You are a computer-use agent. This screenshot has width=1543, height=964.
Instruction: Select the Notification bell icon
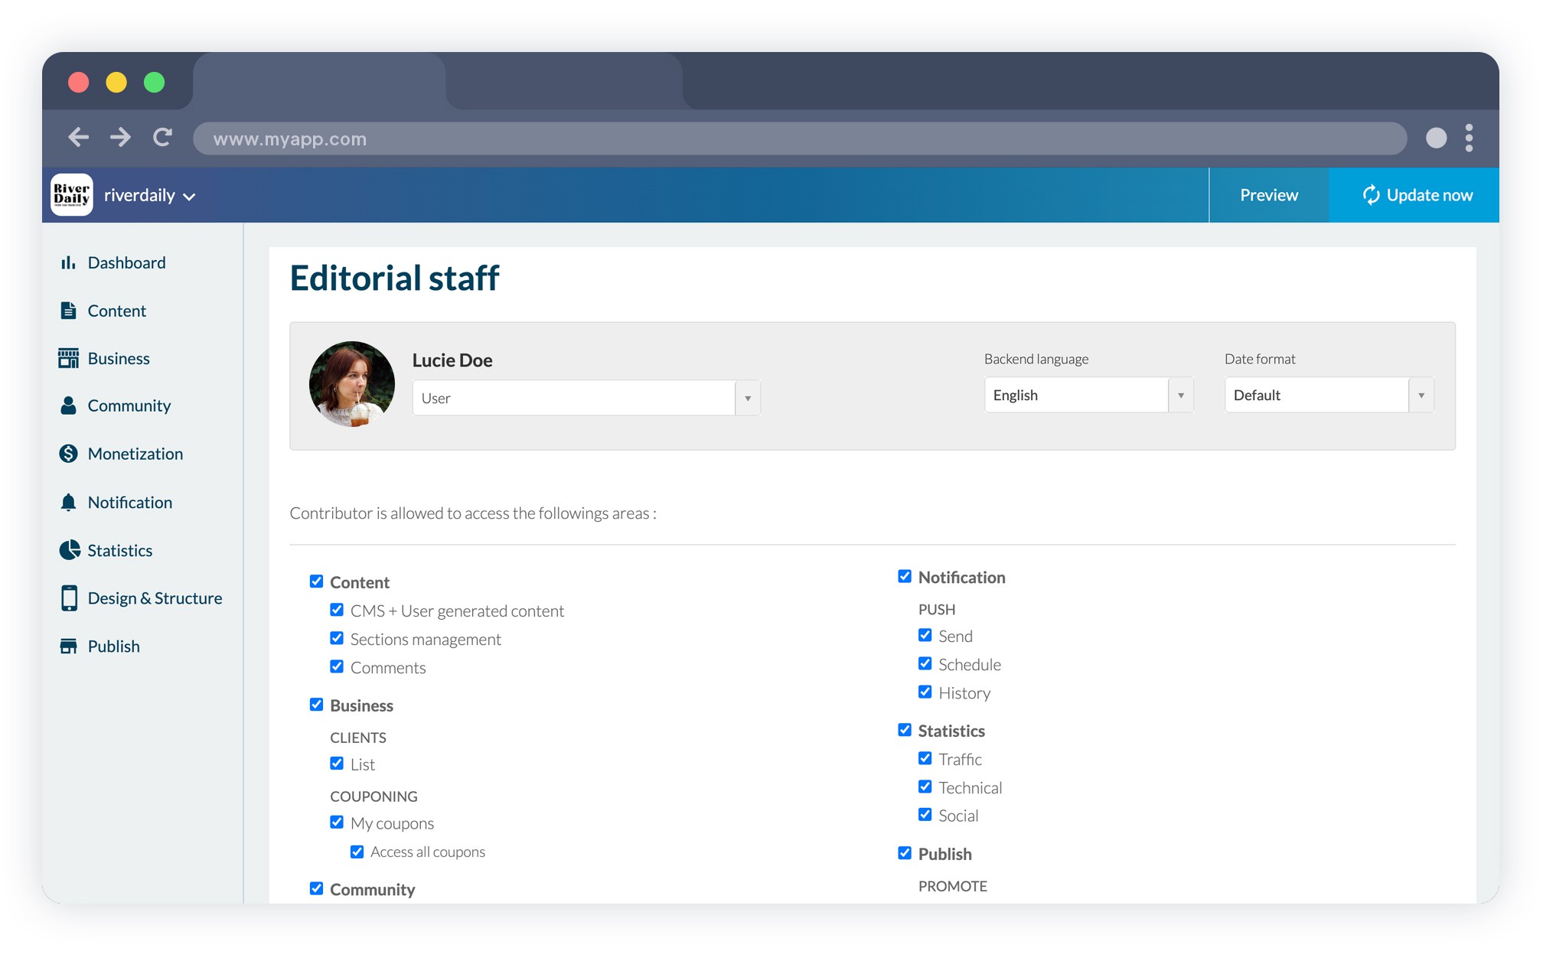(69, 502)
